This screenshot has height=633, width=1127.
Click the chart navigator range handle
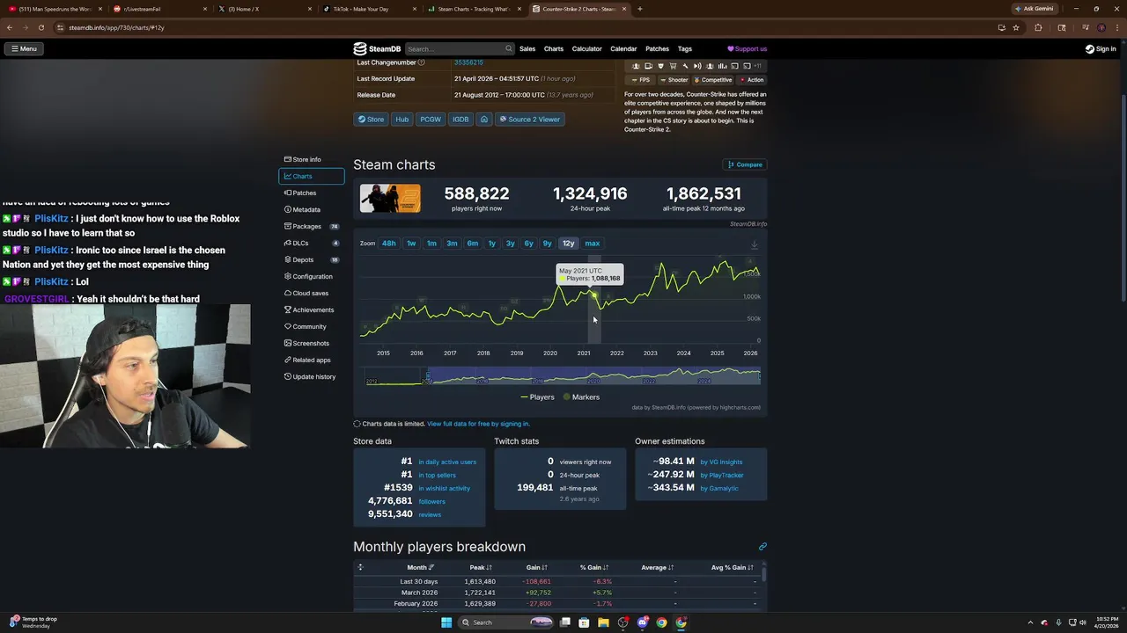[428, 377]
